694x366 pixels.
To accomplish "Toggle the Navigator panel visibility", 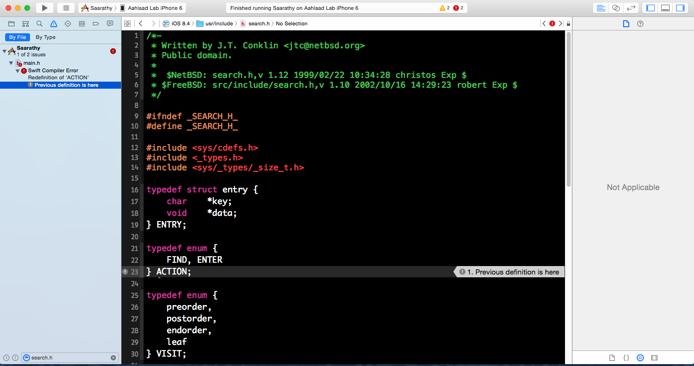I will (650, 8).
